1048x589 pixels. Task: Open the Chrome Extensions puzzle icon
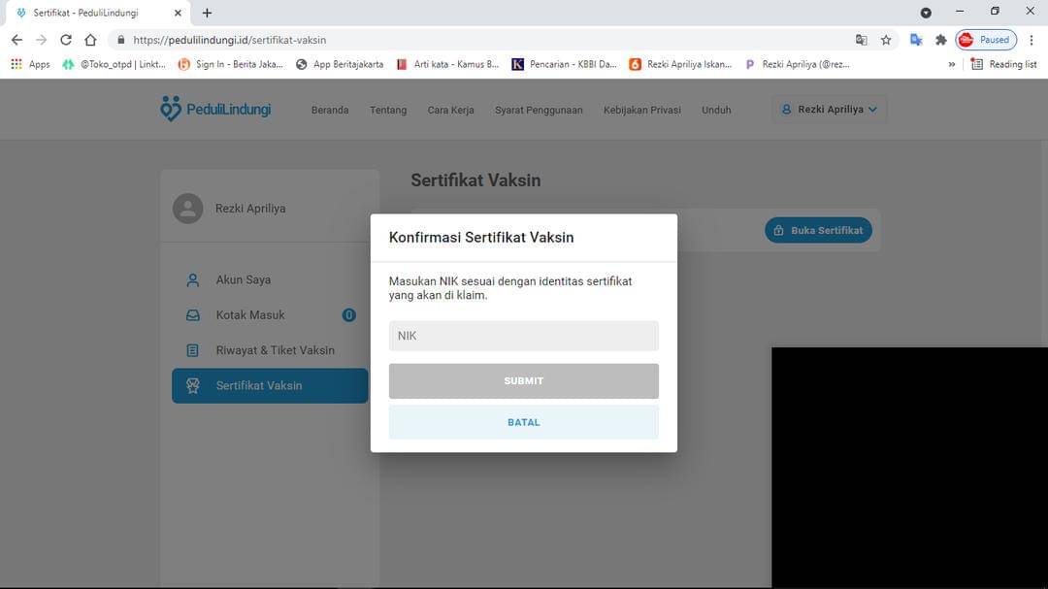[940, 40]
